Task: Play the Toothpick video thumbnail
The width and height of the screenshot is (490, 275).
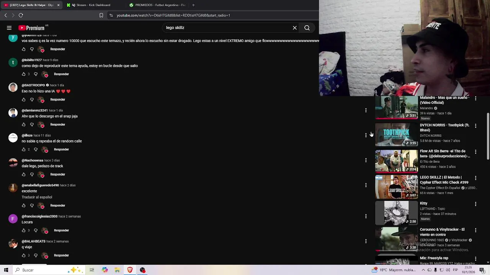Action: [x=396, y=134]
